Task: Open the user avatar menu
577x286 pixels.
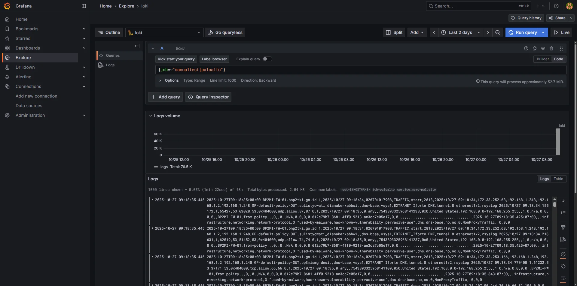Action: [x=569, y=6]
